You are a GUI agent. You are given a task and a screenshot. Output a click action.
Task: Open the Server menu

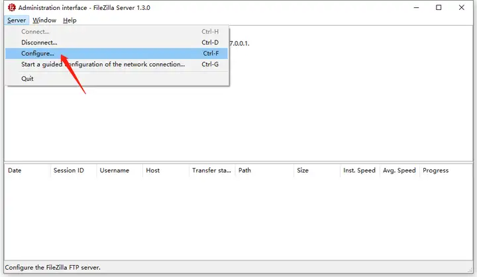[17, 20]
